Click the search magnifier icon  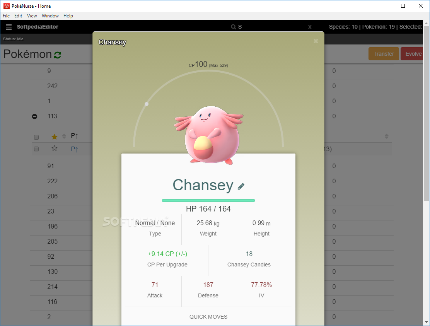234,27
